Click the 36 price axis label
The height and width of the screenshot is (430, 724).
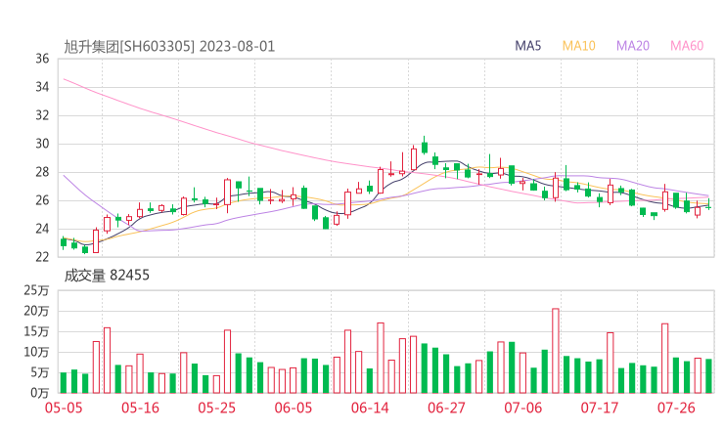click(x=42, y=59)
